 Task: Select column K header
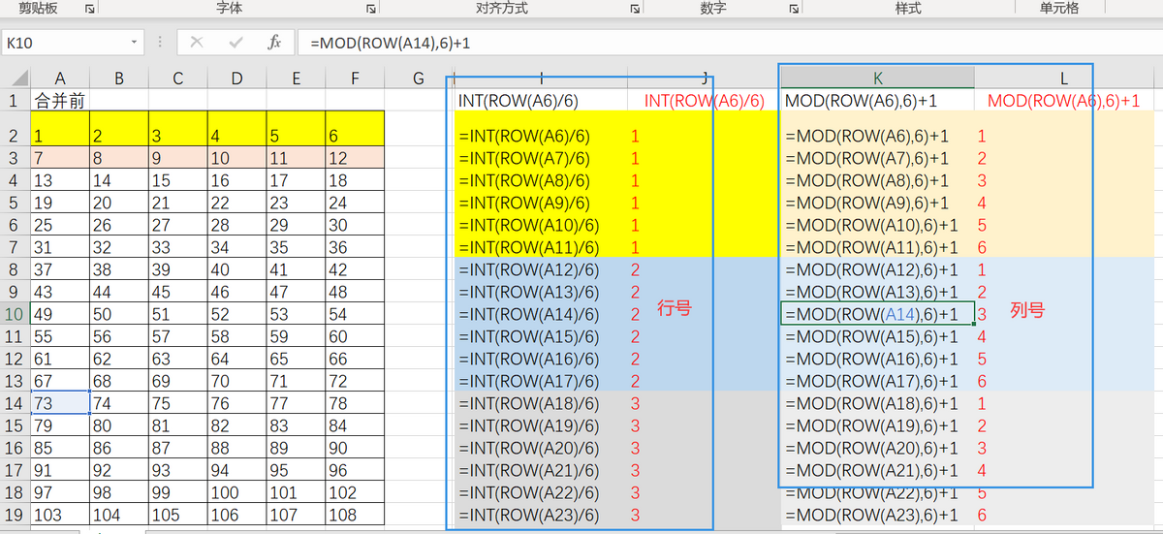click(x=878, y=78)
